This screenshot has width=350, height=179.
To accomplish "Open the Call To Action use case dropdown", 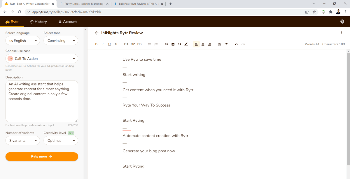I will [x=42, y=58].
